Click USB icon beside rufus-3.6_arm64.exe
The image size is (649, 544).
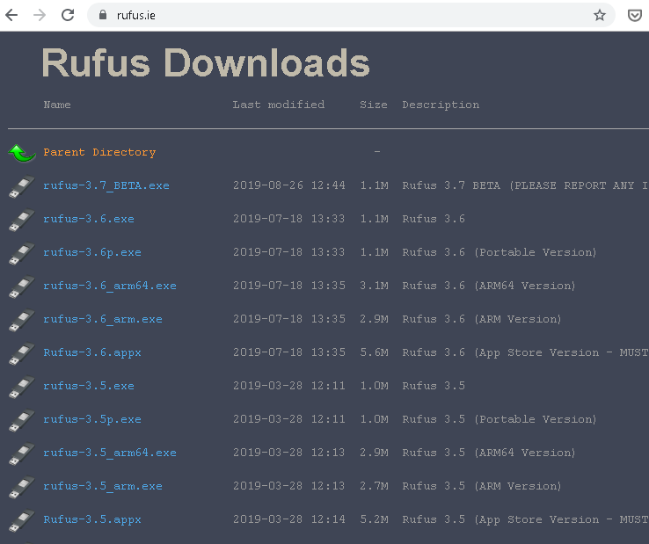coord(21,287)
